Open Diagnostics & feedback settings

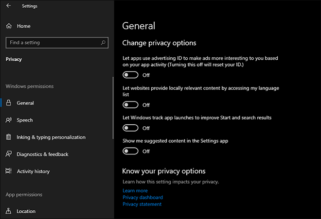[42, 154]
